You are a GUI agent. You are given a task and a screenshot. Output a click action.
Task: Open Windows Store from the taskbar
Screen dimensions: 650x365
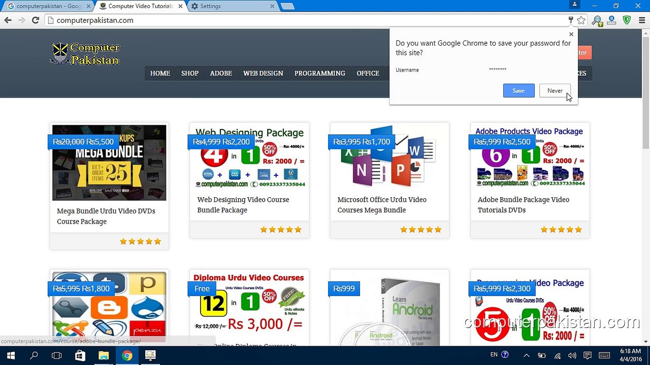(x=80, y=355)
